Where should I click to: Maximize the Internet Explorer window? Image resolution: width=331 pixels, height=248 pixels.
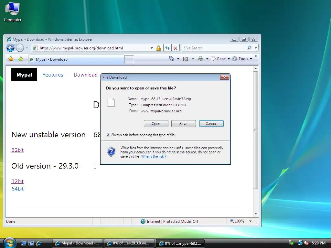pos(244,39)
